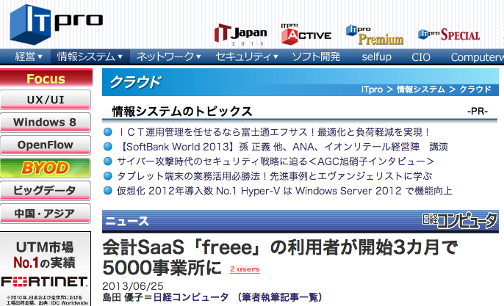Select the 中国・アジア focus button

[x=46, y=214]
